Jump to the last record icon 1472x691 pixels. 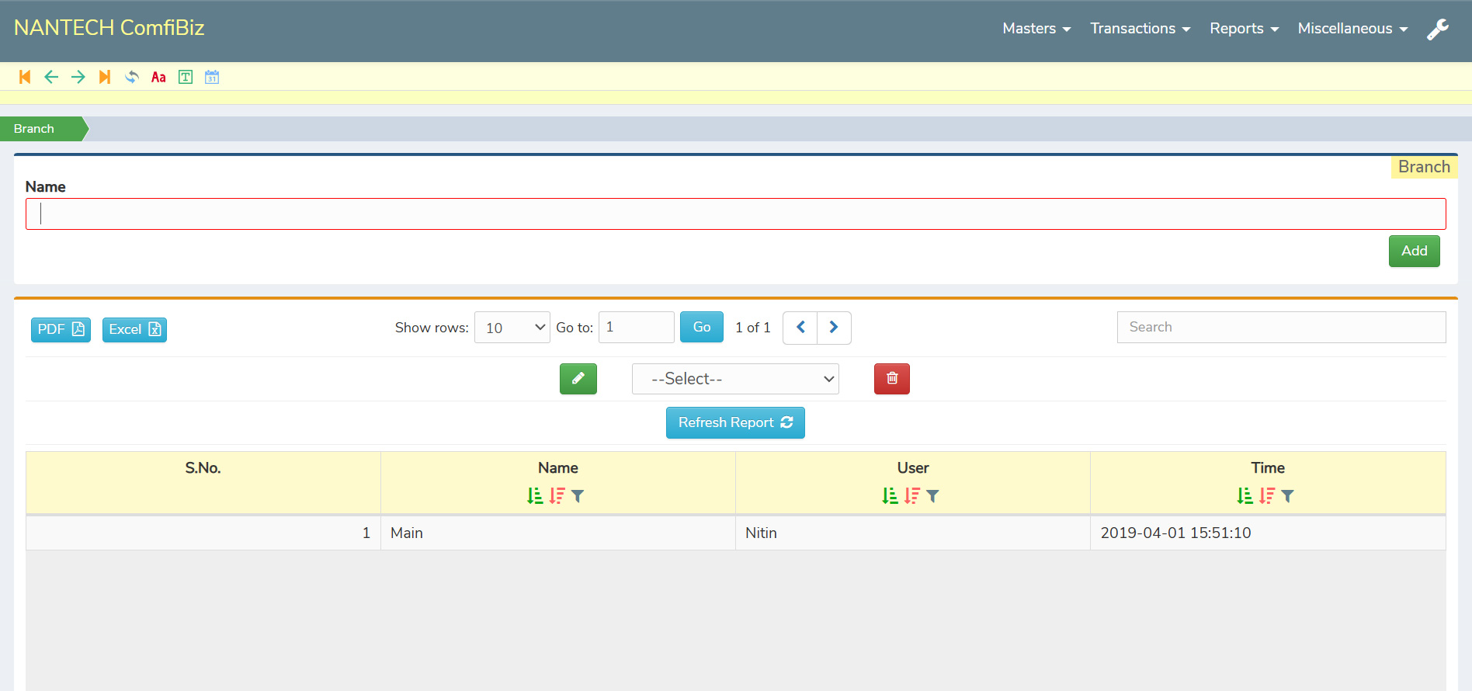pos(105,77)
